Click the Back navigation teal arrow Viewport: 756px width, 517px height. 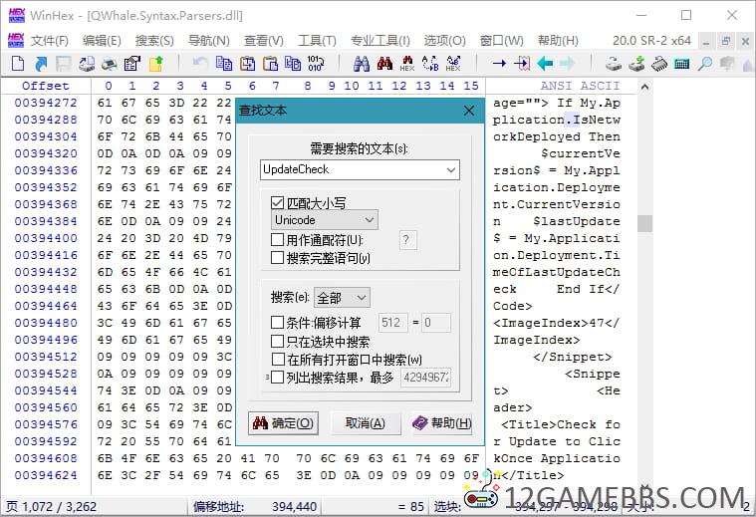545,64
